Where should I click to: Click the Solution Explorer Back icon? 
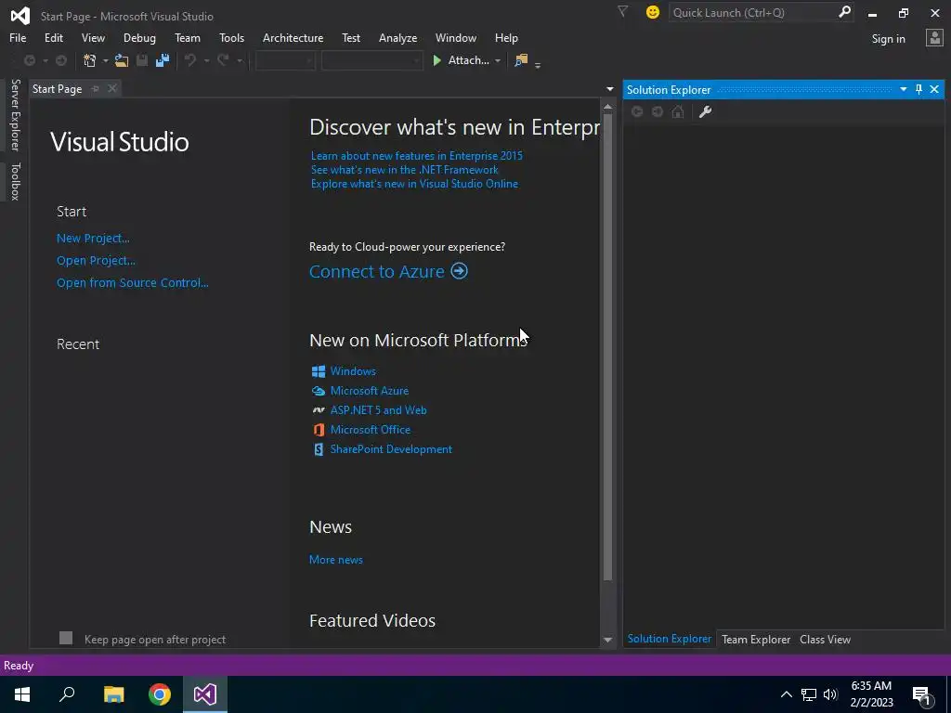coord(637,111)
